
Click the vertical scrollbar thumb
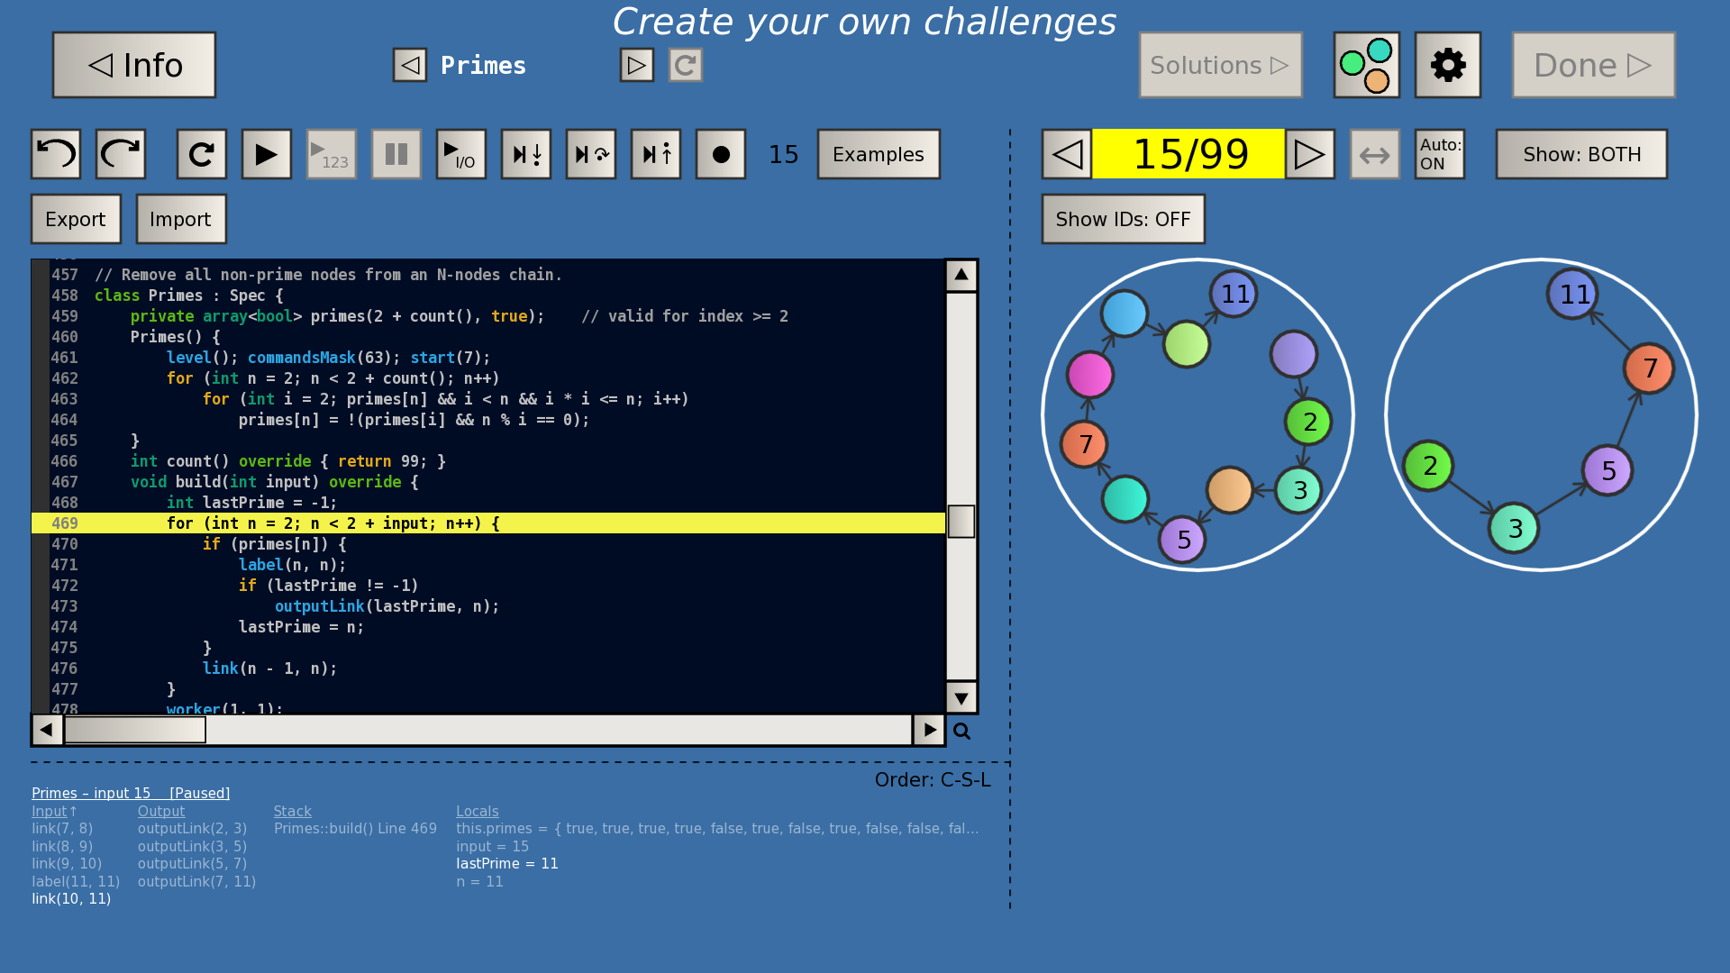pyautogui.click(x=961, y=522)
